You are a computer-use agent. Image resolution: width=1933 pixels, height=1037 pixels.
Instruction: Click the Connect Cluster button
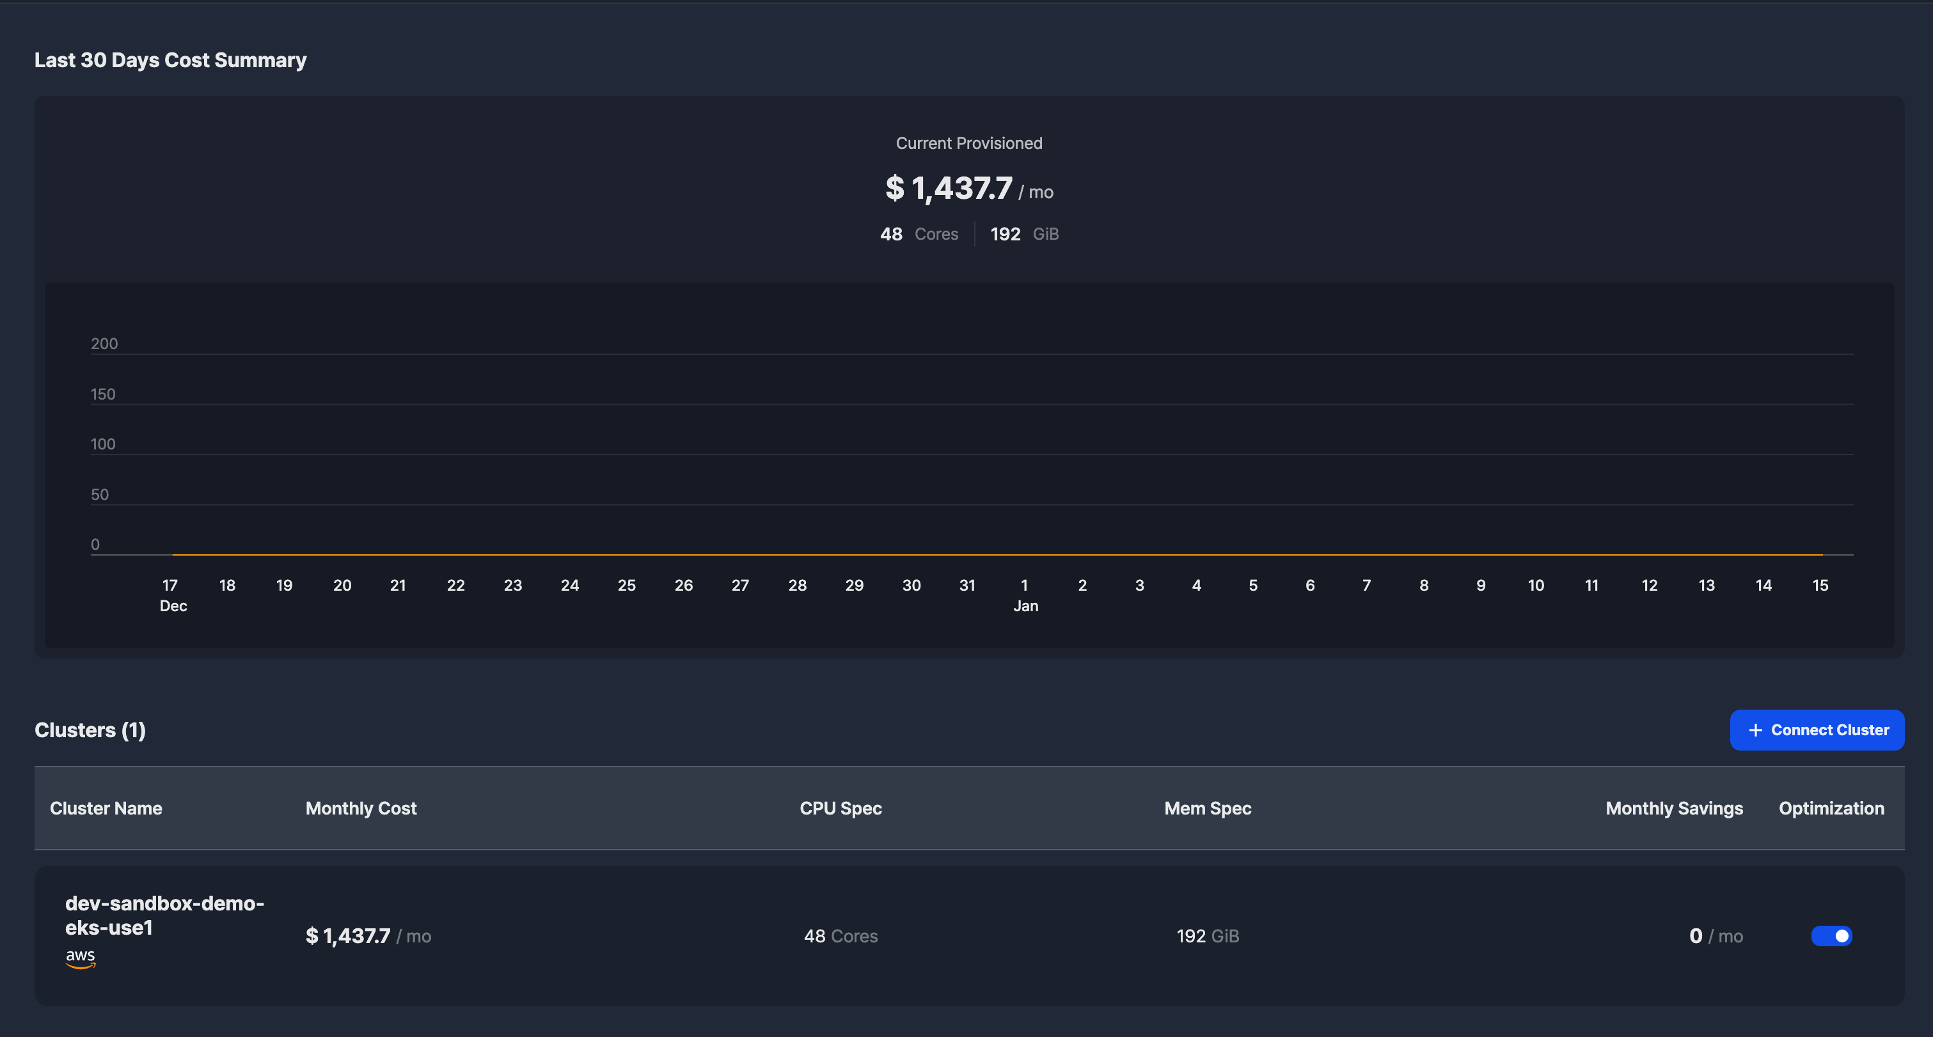point(1817,729)
